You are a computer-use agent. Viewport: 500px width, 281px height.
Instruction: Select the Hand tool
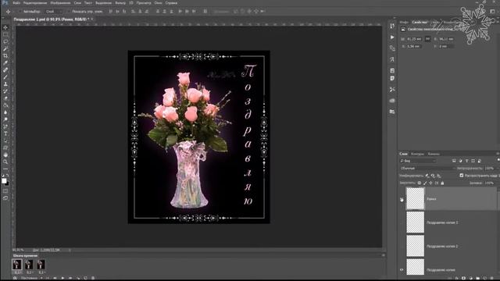[5, 155]
